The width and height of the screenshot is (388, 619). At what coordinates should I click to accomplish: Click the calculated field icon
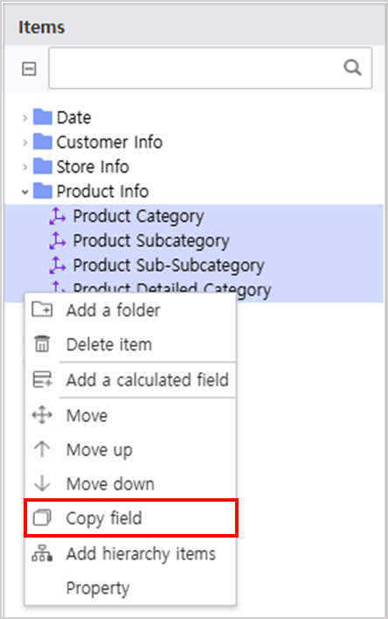click(42, 379)
